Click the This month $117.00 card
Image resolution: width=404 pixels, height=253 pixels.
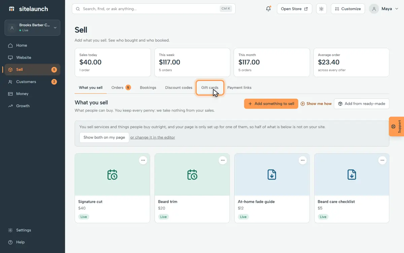[x=272, y=62]
